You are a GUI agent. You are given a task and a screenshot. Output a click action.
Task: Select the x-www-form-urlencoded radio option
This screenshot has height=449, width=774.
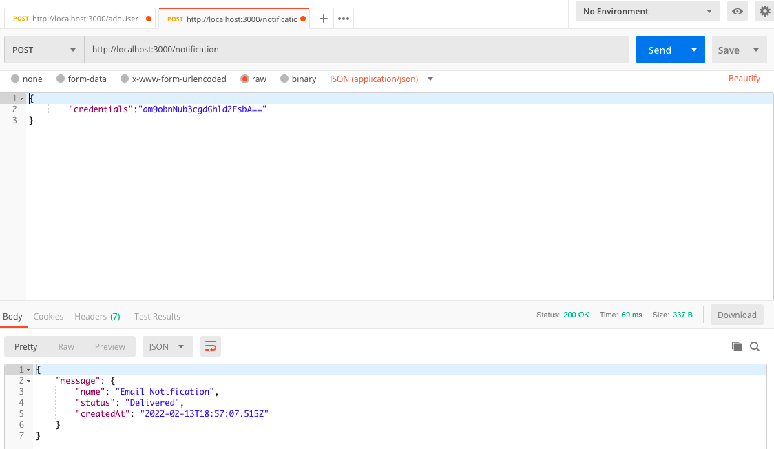[x=125, y=79]
